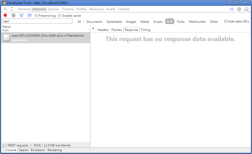Click the /api/ filter text field
This screenshot has width=252, height=154.
tap(37, 21)
